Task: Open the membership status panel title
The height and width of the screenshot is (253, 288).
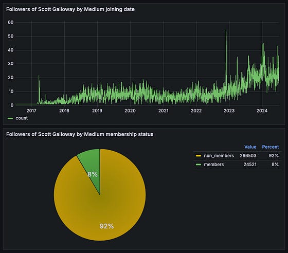Action: pyautogui.click(x=80, y=134)
